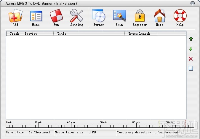
Task: Open the Menu style icon
Action: [36, 16]
